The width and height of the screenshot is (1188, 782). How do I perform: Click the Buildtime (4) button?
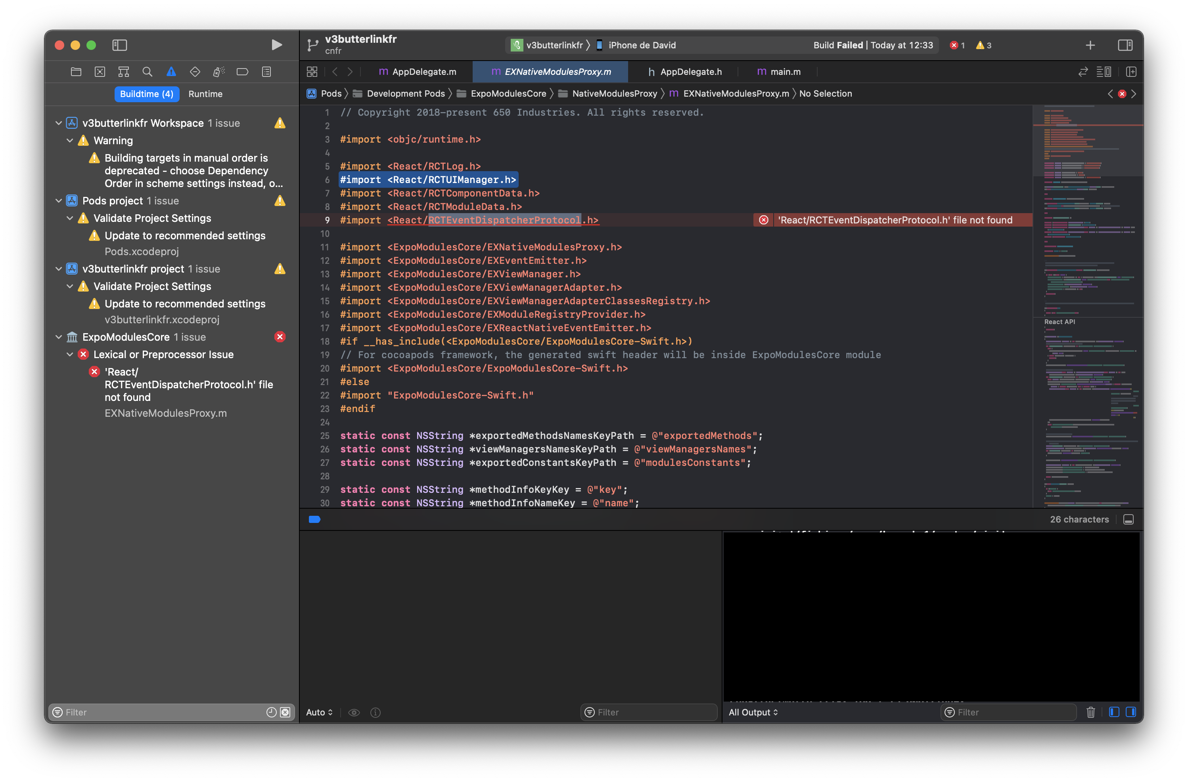[146, 94]
